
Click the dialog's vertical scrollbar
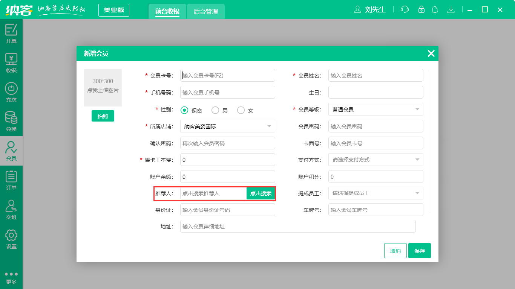pos(430,141)
